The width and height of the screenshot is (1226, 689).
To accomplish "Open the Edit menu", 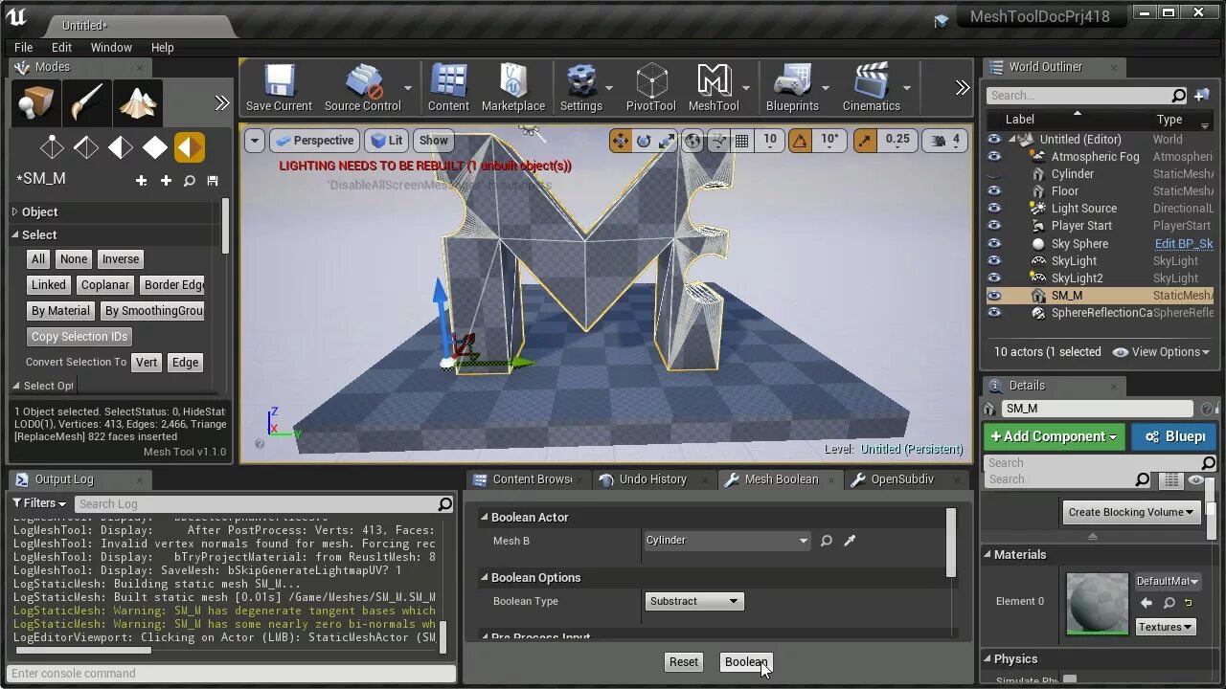I will (61, 48).
